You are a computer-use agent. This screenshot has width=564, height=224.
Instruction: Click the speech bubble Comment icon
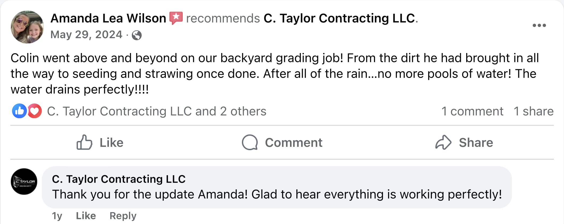(x=250, y=142)
